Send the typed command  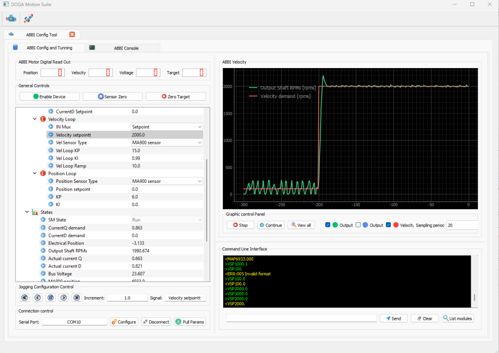[x=394, y=318]
